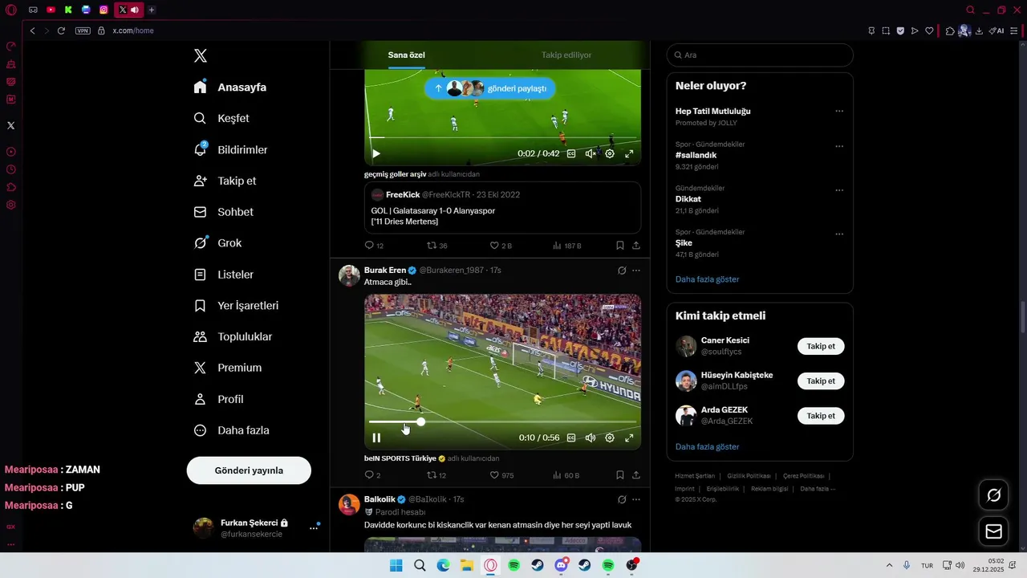View analytics for post with 187 B views
The height and width of the screenshot is (578, 1027).
566,246
